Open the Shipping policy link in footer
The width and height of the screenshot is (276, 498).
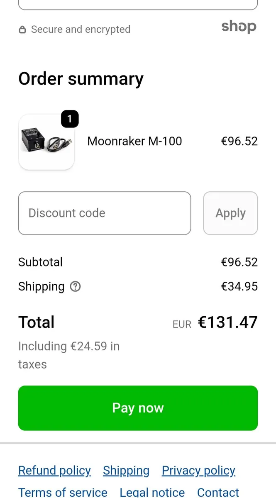tap(126, 471)
